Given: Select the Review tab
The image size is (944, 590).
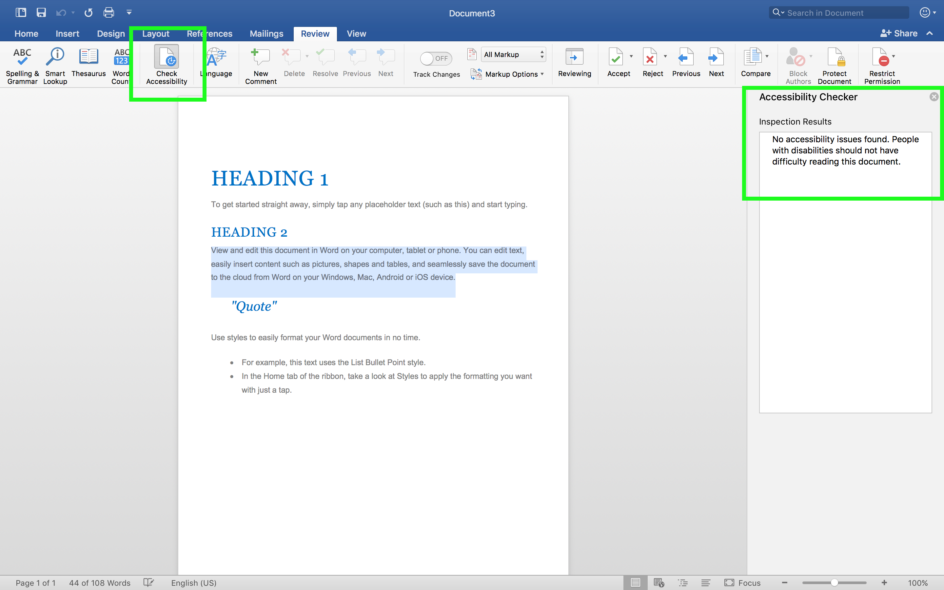Looking at the screenshot, I should click(315, 33).
